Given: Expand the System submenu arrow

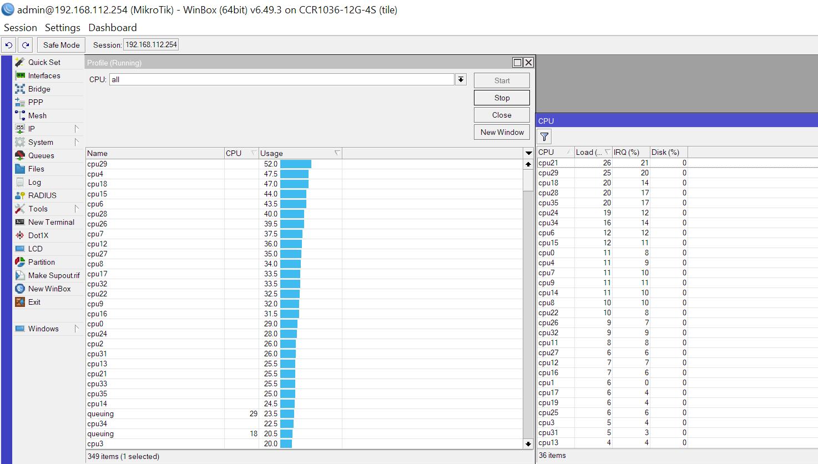Looking at the screenshot, I should (77, 142).
